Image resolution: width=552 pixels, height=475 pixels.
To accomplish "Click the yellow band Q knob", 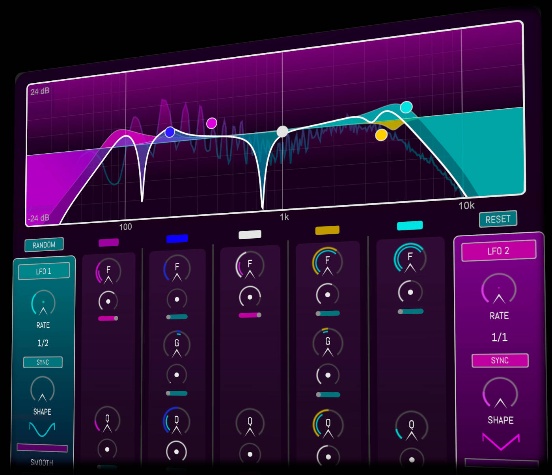I will click(x=328, y=424).
